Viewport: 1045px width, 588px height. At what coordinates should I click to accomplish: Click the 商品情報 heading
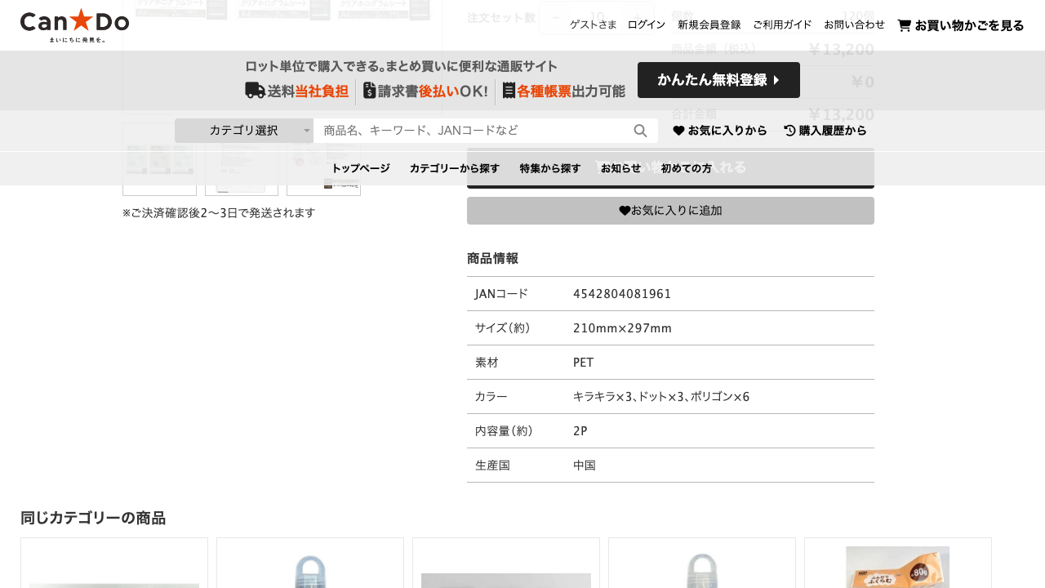coord(492,259)
